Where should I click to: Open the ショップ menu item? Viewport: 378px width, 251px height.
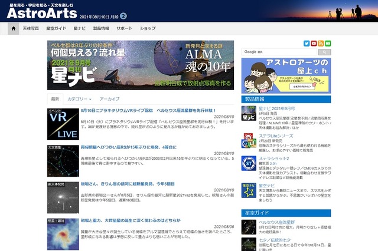click(148, 28)
